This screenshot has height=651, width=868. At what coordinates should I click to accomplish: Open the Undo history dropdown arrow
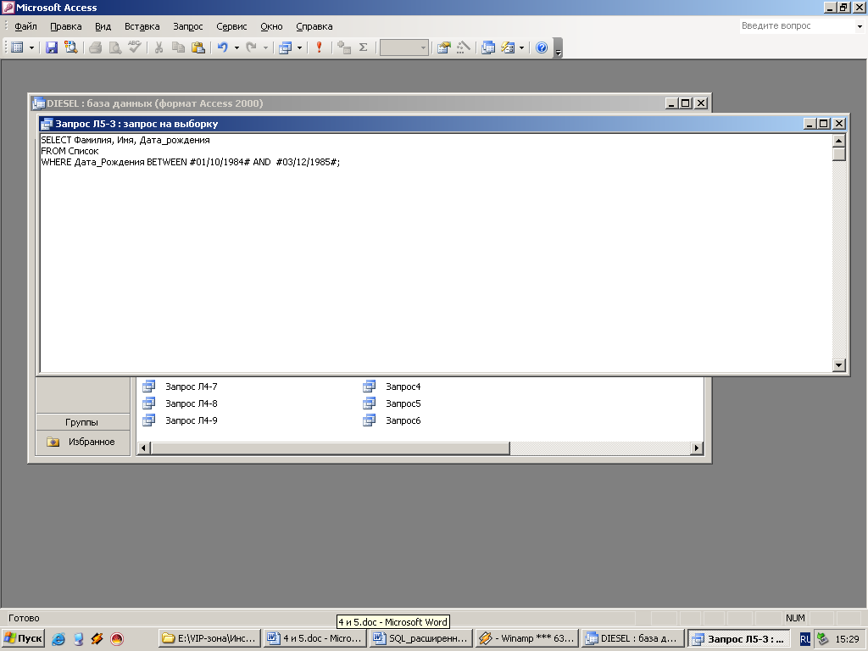pos(236,47)
